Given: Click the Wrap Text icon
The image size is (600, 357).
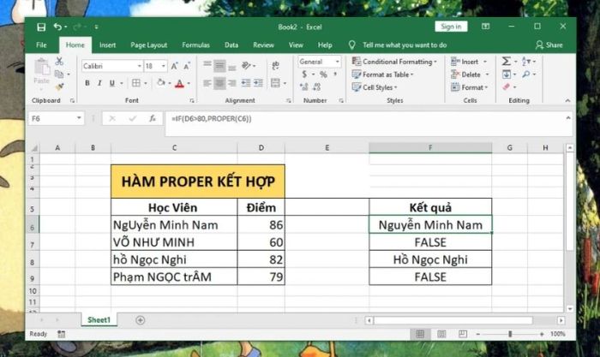Looking at the screenshot, I should point(275,65).
